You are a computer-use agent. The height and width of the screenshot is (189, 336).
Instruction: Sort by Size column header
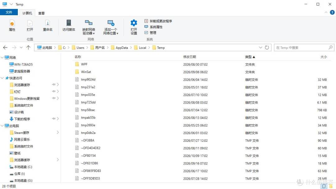click(x=324, y=57)
